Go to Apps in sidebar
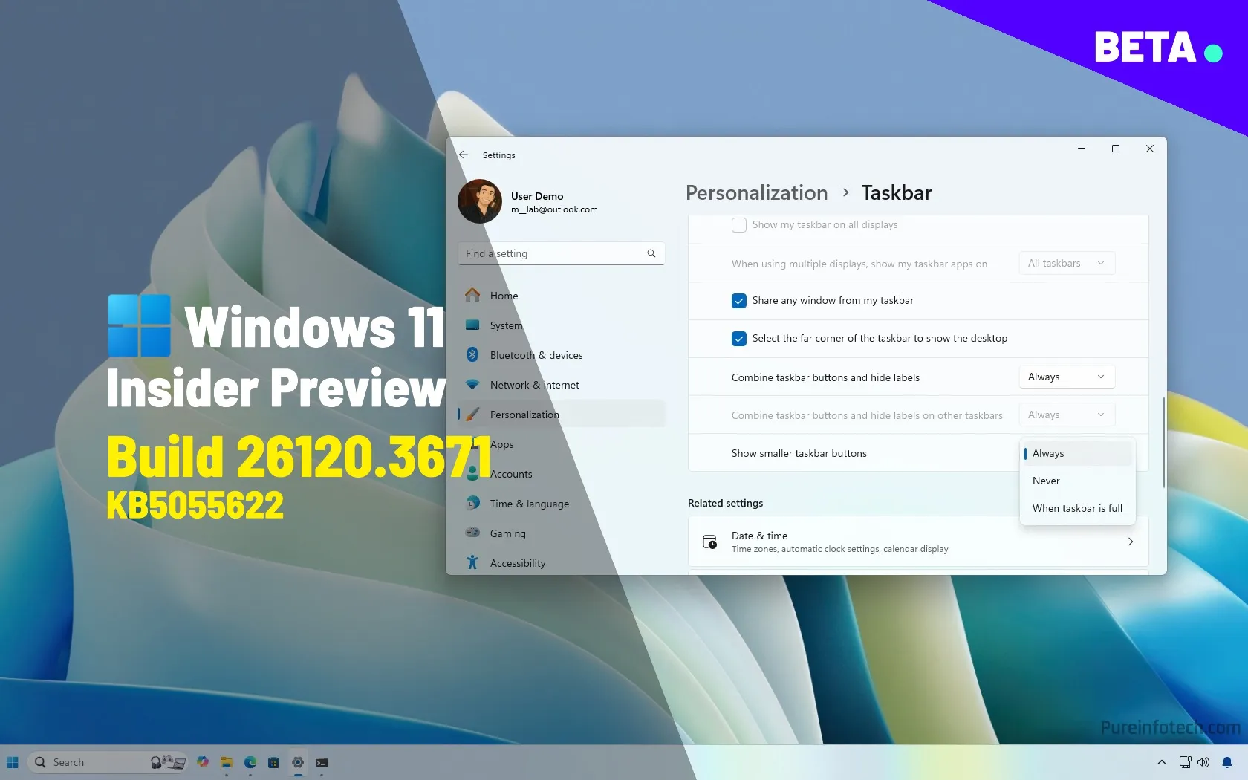 [x=561, y=443]
